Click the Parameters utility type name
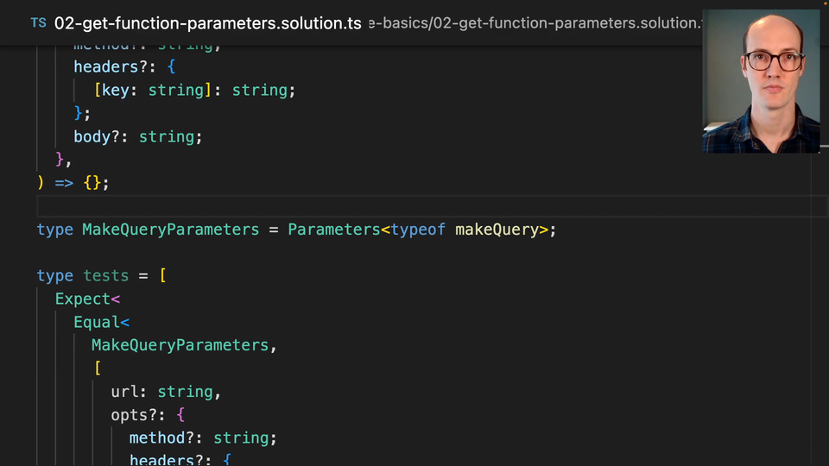The height and width of the screenshot is (466, 829). coord(333,230)
